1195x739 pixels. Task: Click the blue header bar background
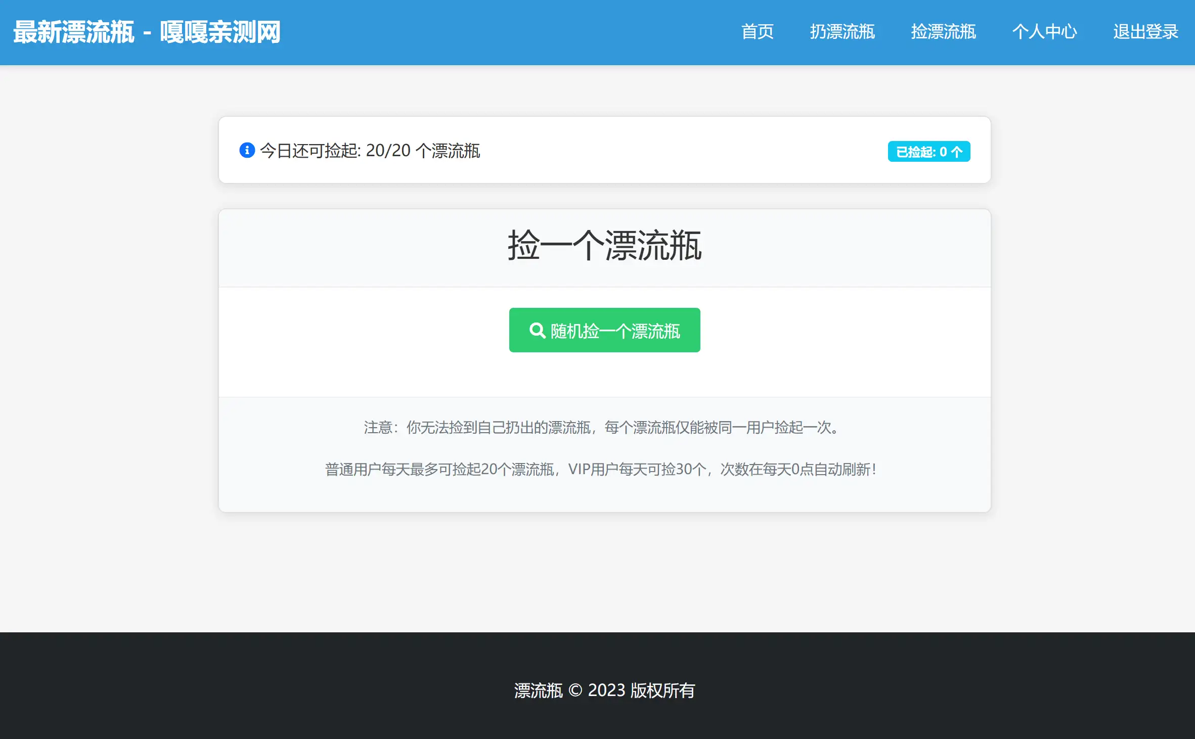[x=455, y=31]
